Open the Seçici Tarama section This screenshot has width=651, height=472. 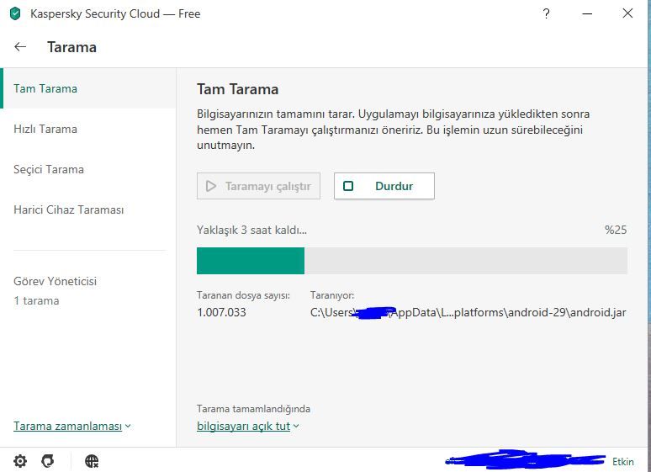pos(49,169)
